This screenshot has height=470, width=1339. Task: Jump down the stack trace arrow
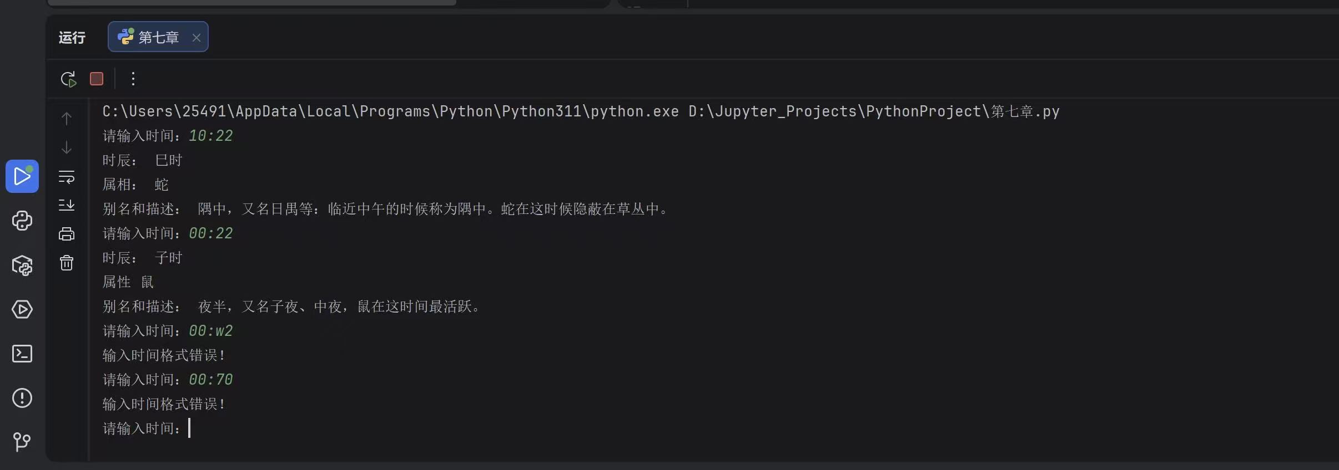[x=67, y=147]
